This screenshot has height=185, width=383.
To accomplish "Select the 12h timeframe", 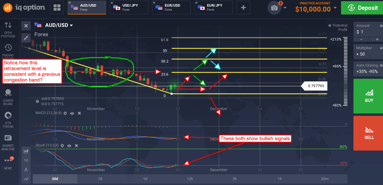I will [x=190, y=179].
